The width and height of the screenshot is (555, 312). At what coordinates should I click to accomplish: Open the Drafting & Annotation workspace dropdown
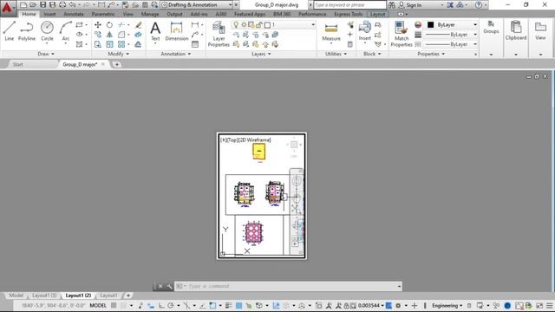[197, 5]
